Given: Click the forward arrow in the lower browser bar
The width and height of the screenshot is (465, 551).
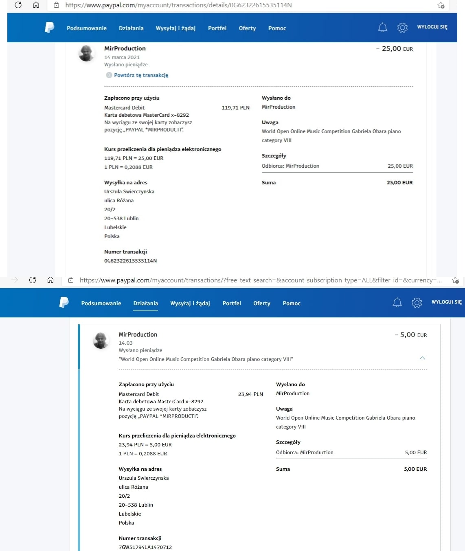Looking at the screenshot, I should (15, 280).
